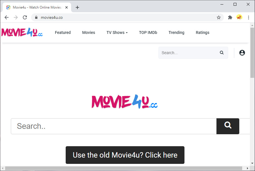Go to TOP IMDb page

(x=148, y=32)
